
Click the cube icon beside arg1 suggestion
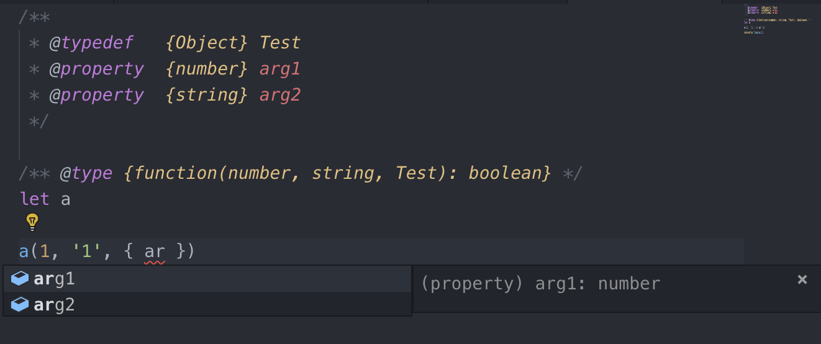[20, 279]
